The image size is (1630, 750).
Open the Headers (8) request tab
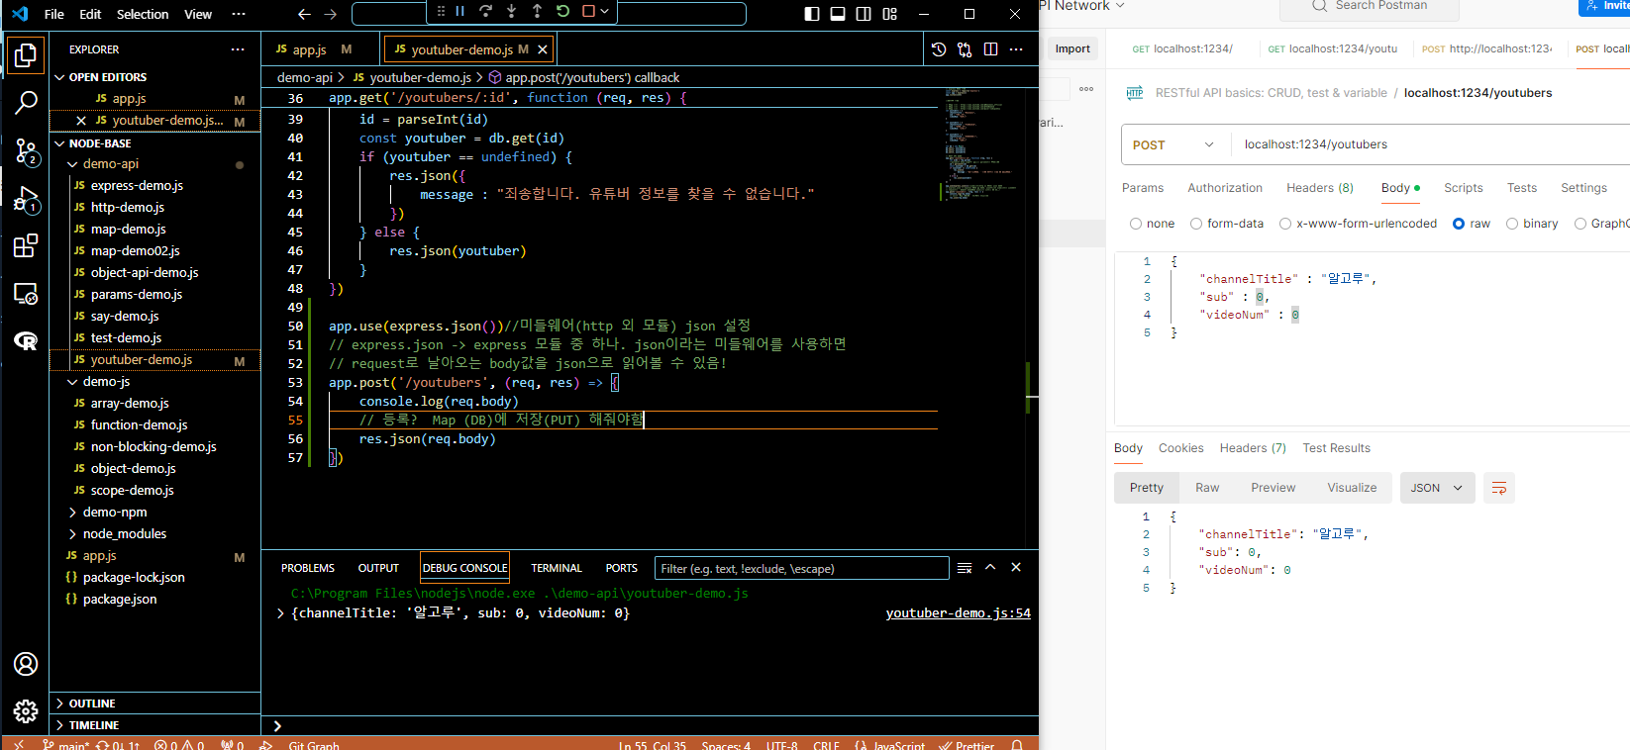pos(1319,188)
